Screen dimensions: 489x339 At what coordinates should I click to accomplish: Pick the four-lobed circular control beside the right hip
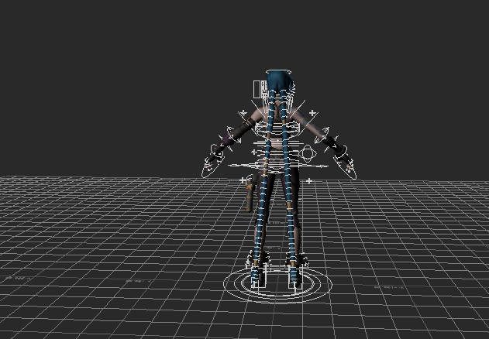[x=308, y=153]
